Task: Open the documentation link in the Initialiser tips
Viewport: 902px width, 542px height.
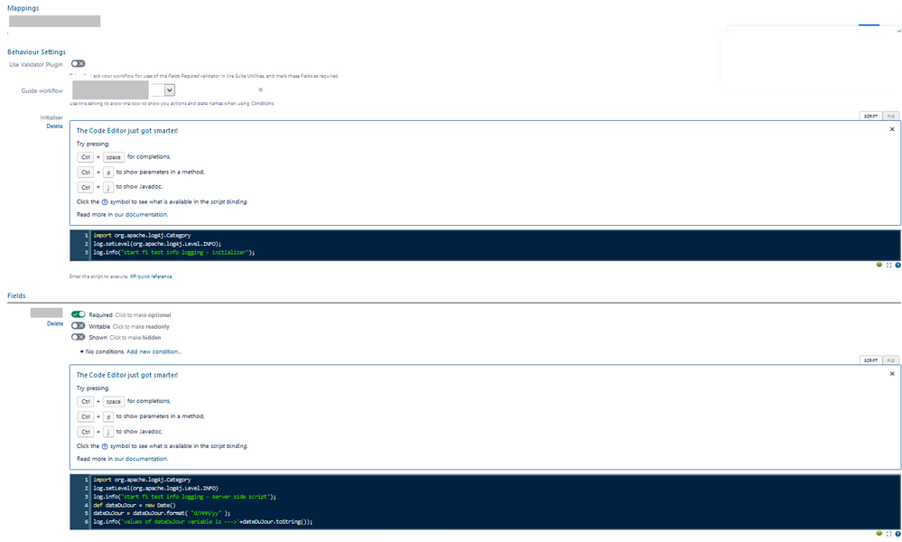Action: tap(141, 215)
